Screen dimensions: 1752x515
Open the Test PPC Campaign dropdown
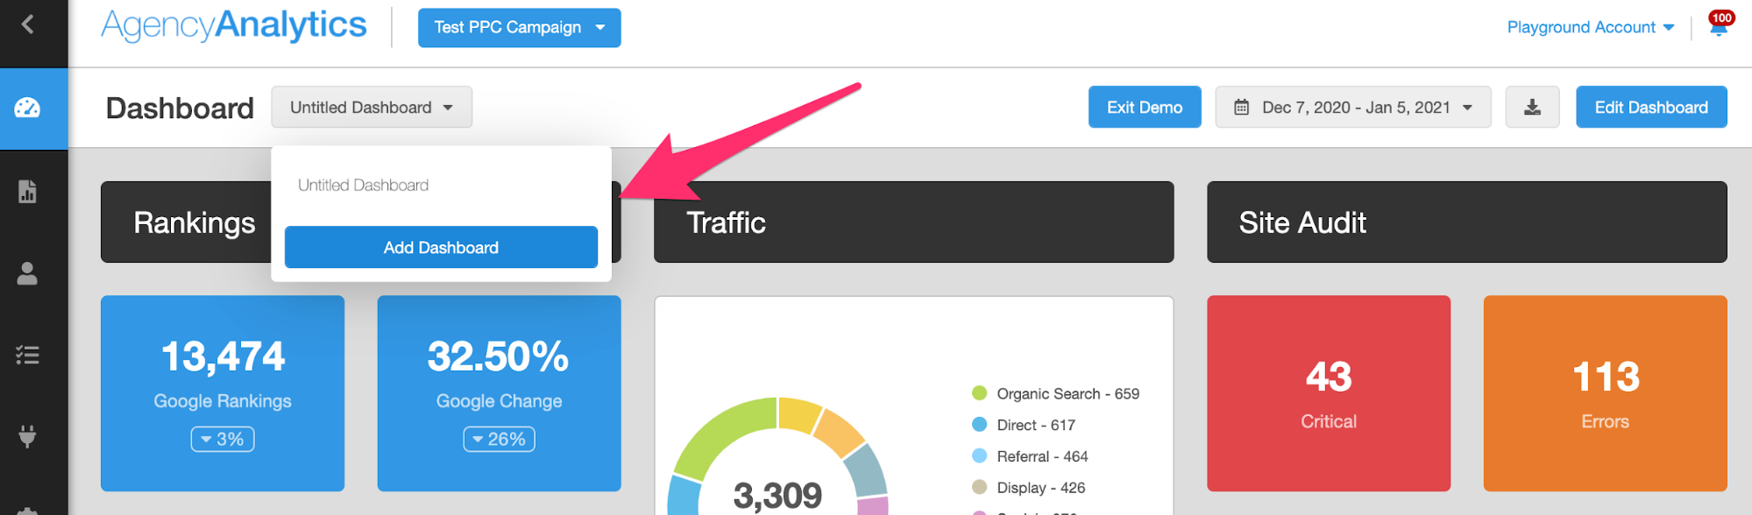click(519, 28)
